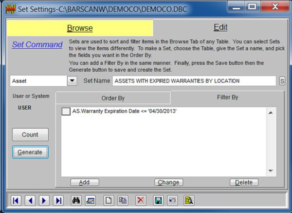The image size is (292, 213).
Task: Open the Order By tab
Action: [x=113, y=98]
